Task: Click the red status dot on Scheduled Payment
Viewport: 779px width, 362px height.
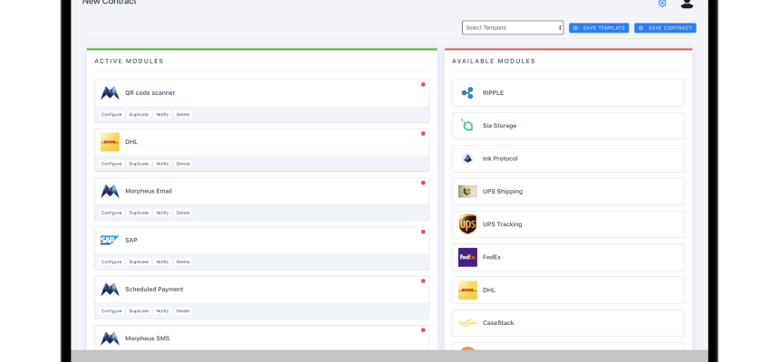Action: (x=423, y=281)
